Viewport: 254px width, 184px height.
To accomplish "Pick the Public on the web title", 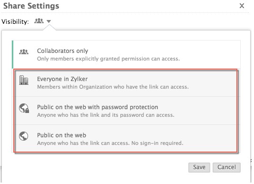I will pos(61,135).
